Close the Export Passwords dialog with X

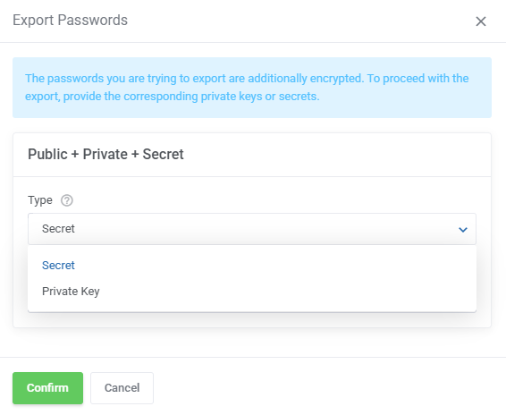[x=480, y=21]
